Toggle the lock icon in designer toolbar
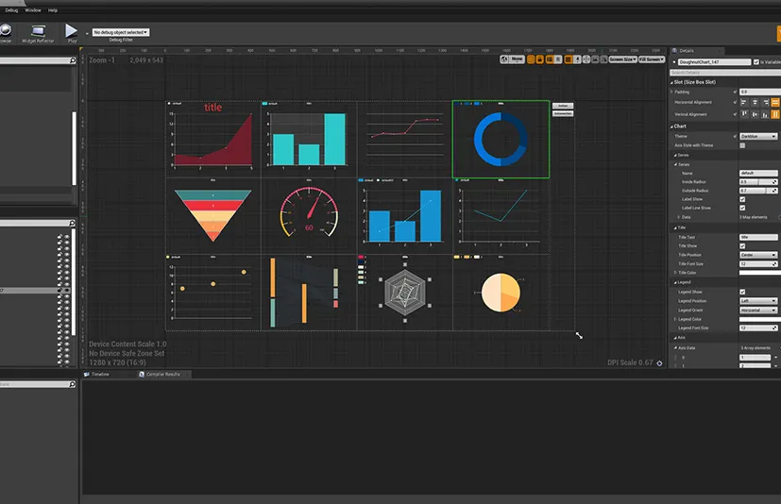 (540, 59)
